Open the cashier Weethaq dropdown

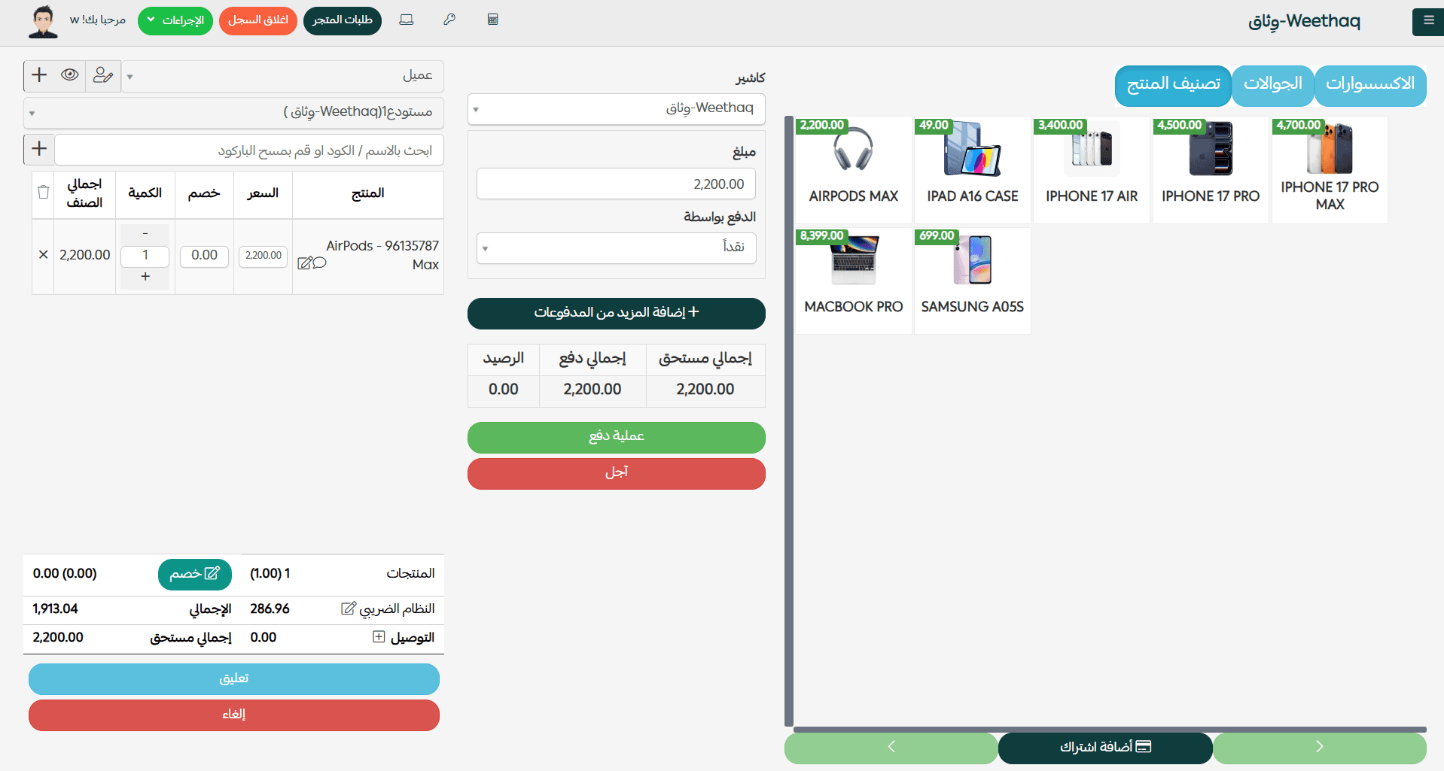coord(616,109)
